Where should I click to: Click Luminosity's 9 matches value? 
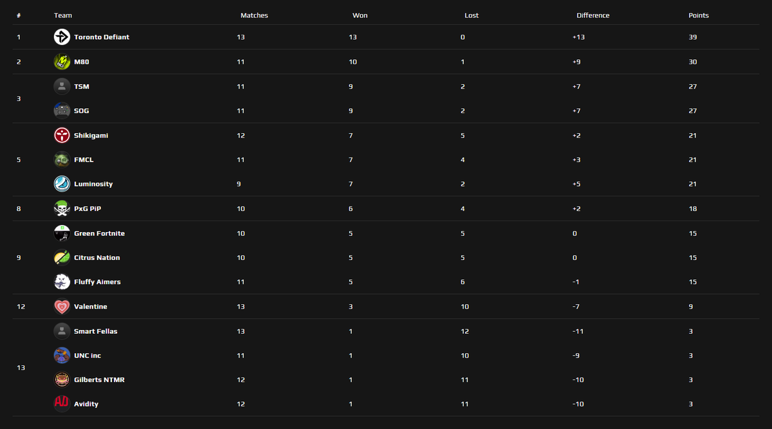(x=239, y=184)
